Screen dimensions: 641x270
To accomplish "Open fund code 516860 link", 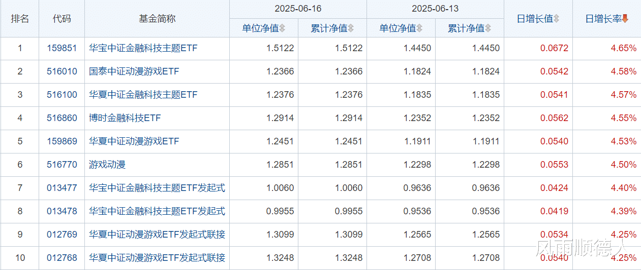I will (62, 119).
